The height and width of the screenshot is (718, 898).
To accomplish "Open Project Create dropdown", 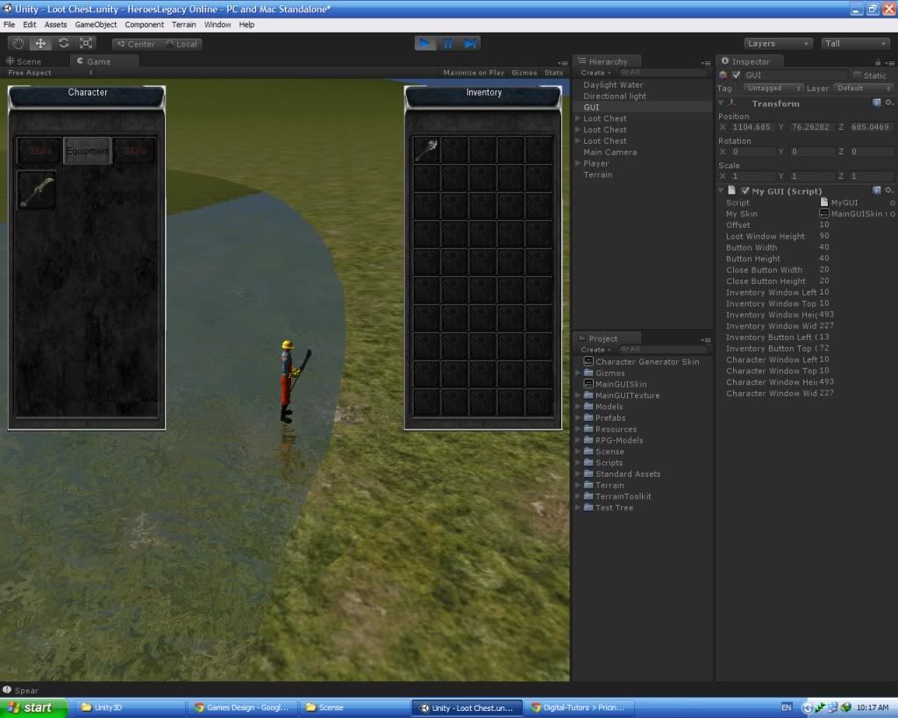I will 595,349.
